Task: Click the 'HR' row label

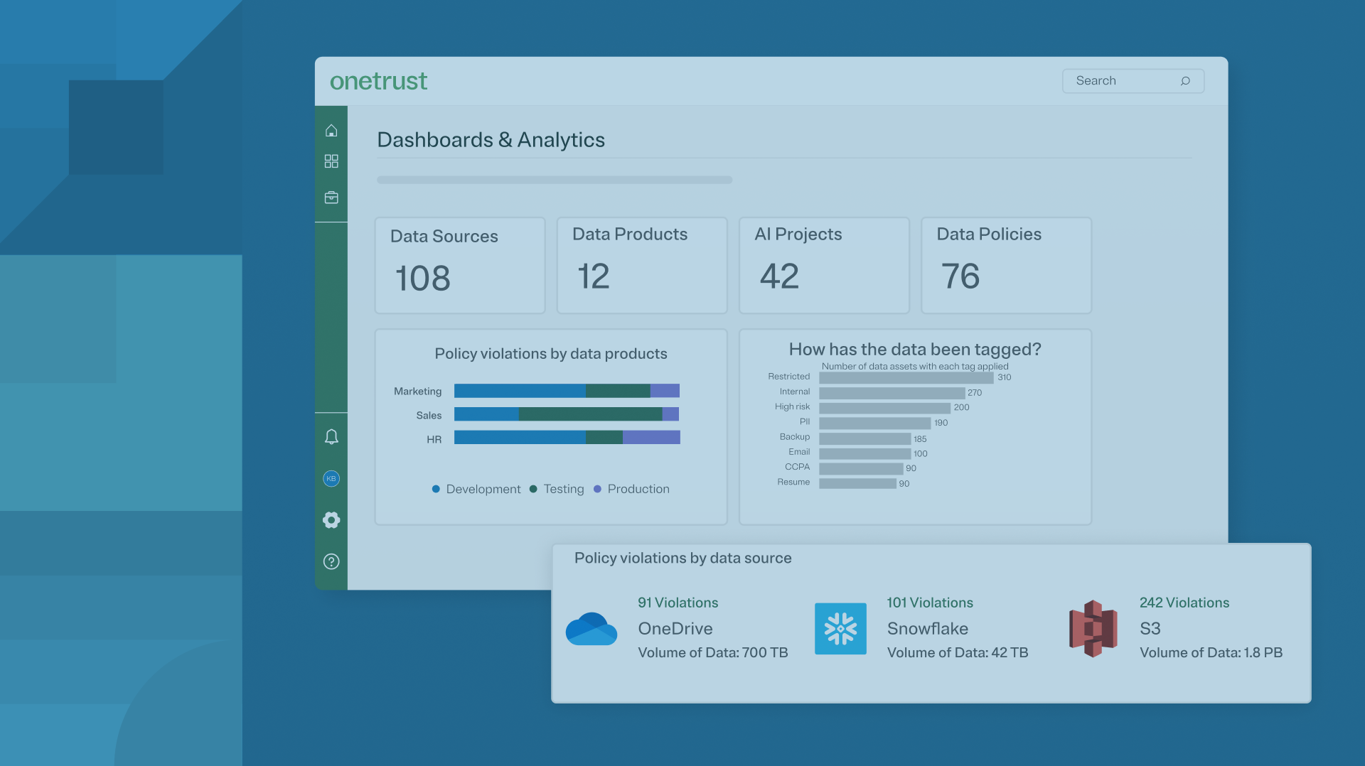Action: [434, 440]
